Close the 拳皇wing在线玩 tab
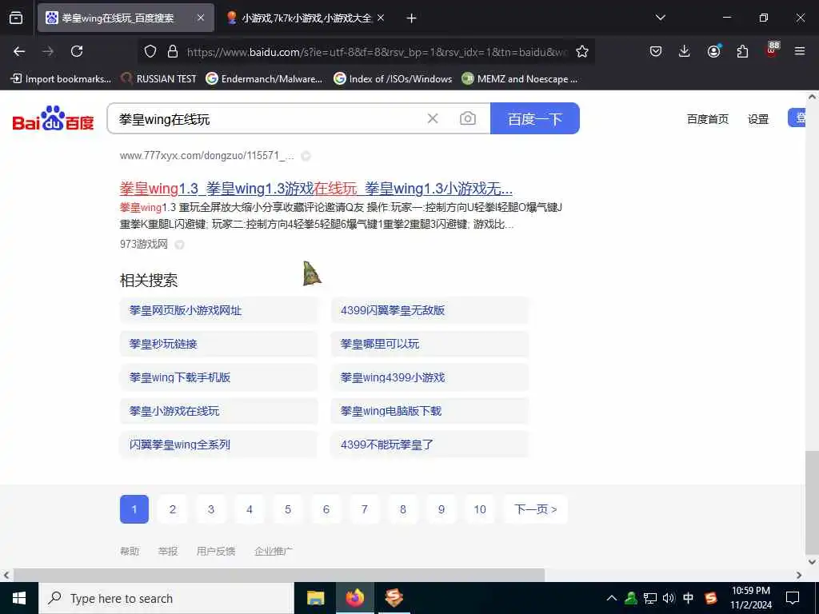This screenshot has width=819, height=614. (201, 18)
